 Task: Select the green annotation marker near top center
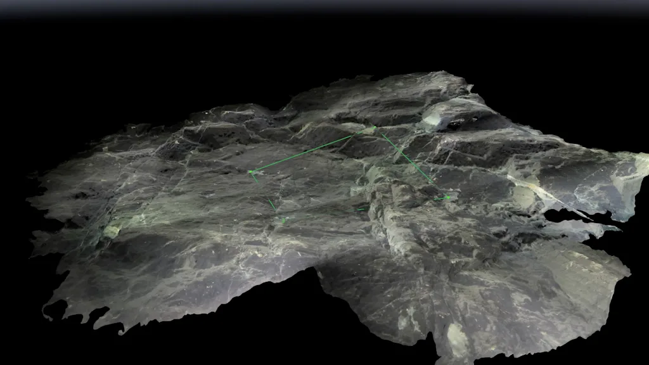[x=374, y=127]
